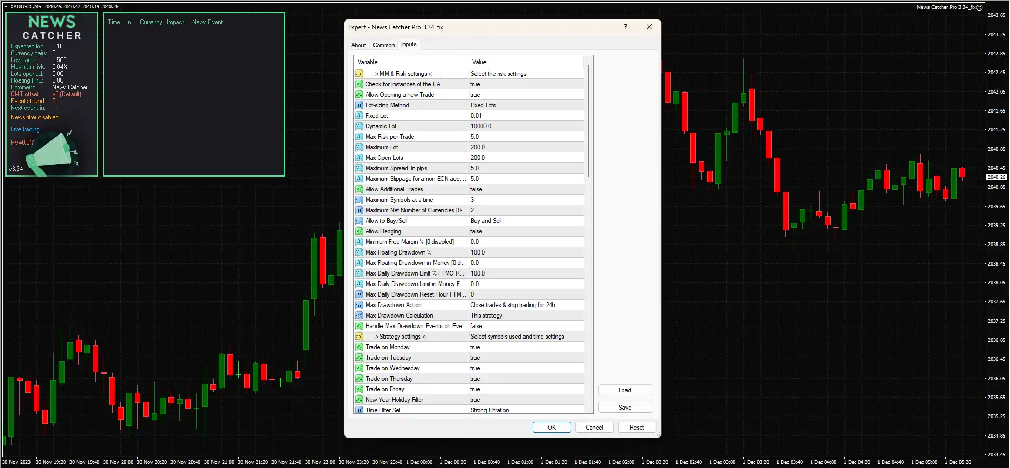Toggle the Trade on Wednesday value
Screen dimensions: 1010x468
coord(526,368)
